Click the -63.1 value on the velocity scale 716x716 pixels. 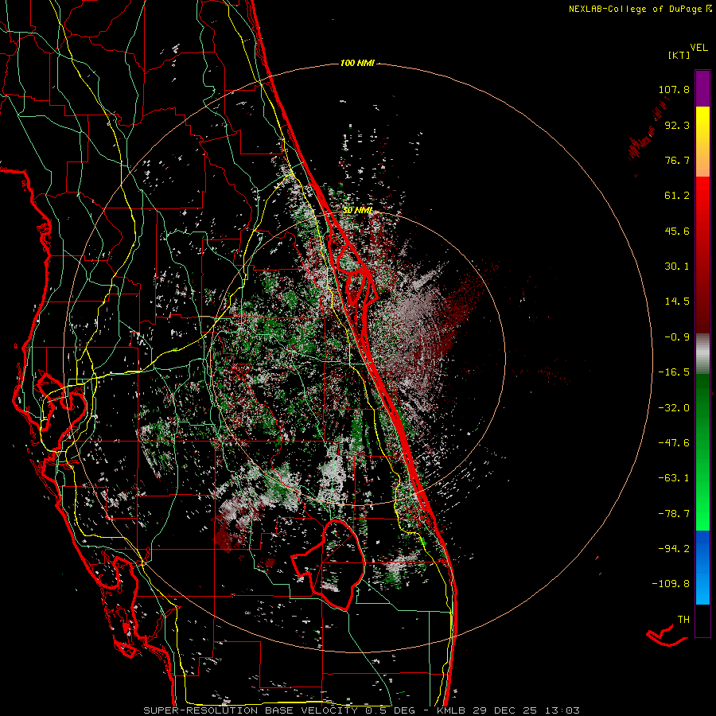point(674,478)
